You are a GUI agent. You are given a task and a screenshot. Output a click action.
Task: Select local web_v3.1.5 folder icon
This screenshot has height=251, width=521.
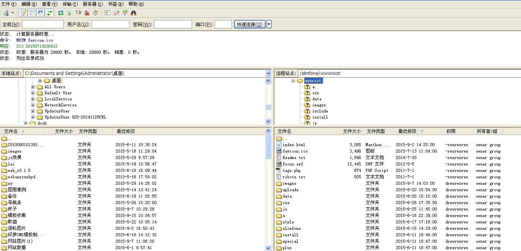click(4, 170)
